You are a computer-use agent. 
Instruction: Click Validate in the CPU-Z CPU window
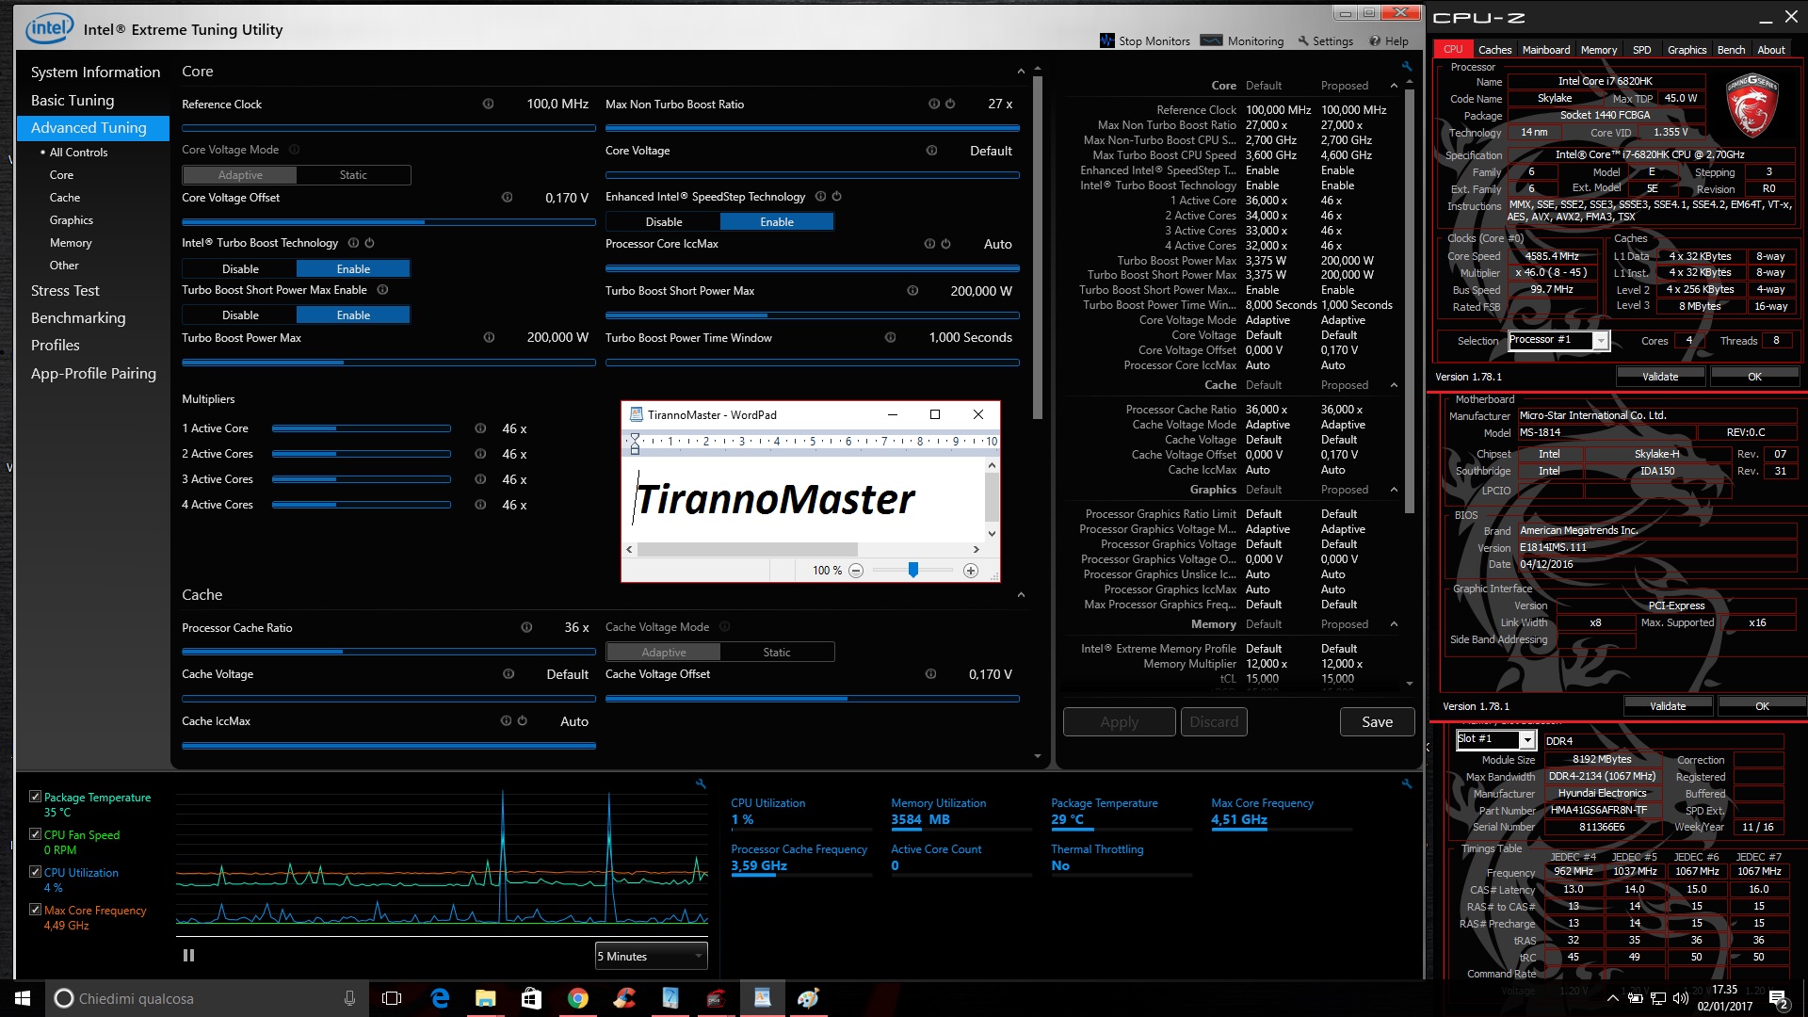[x=1660, y=377]
